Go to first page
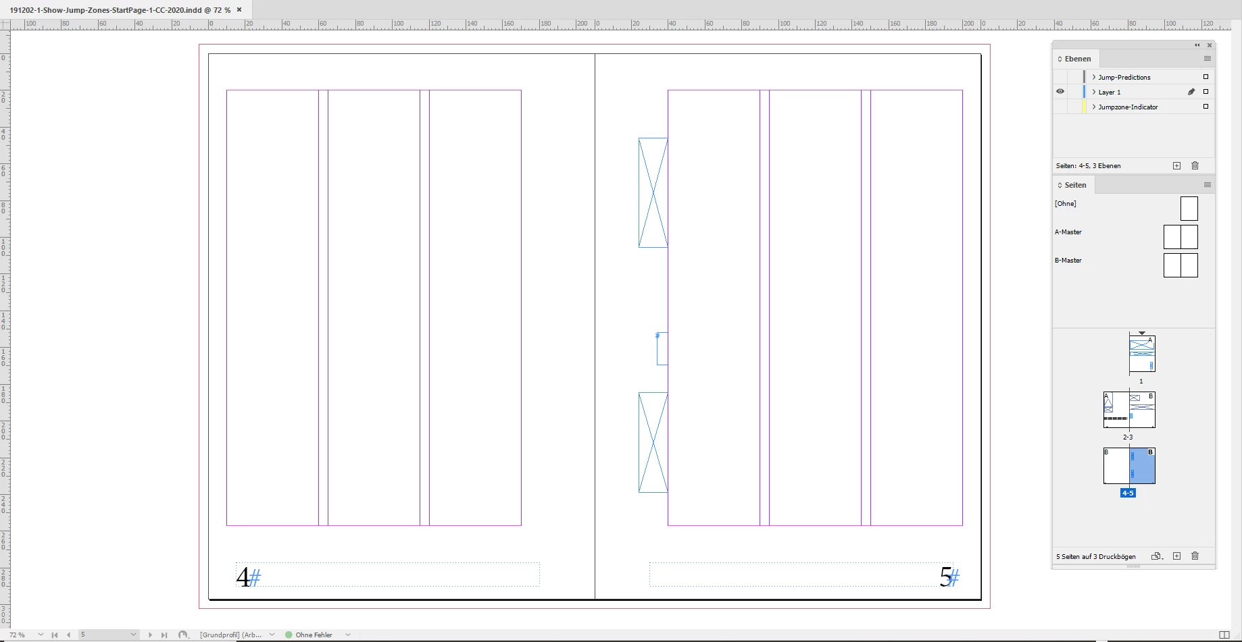This screenshot has height=642, width=1242. (55, 635)
